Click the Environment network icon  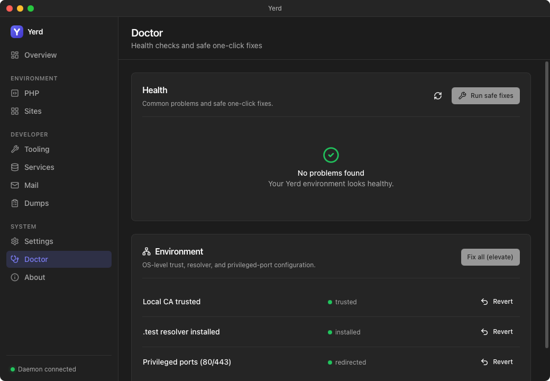point(146,251)
